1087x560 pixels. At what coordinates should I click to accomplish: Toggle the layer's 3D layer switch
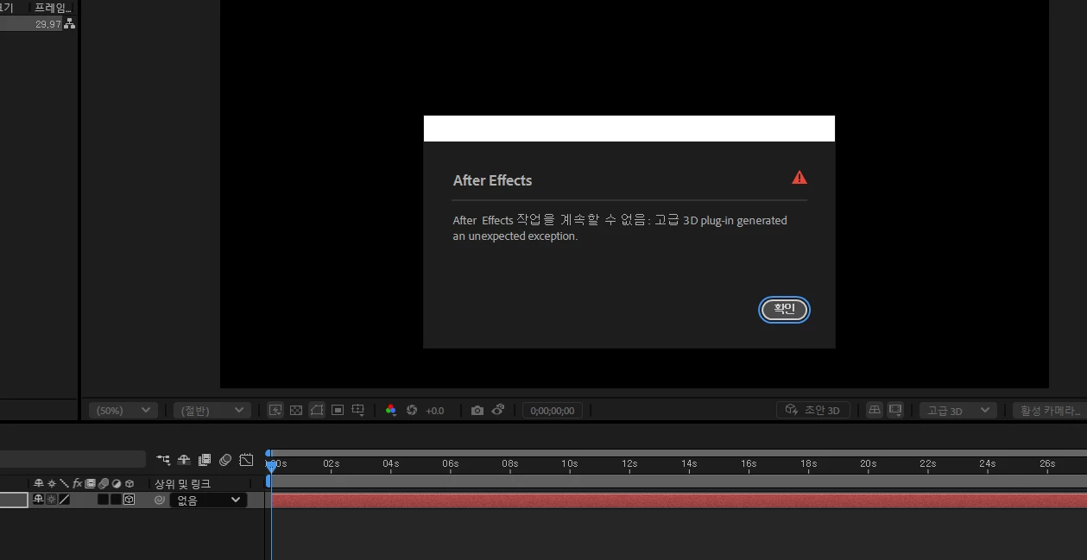[x=130, y=500]
